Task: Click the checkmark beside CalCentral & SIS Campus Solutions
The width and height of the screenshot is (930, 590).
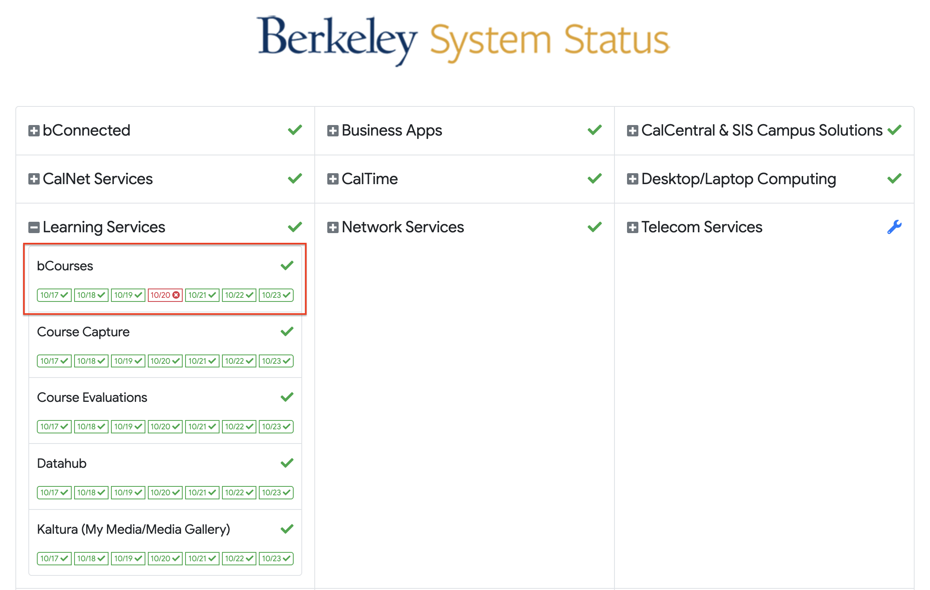Action: [895, 130]
